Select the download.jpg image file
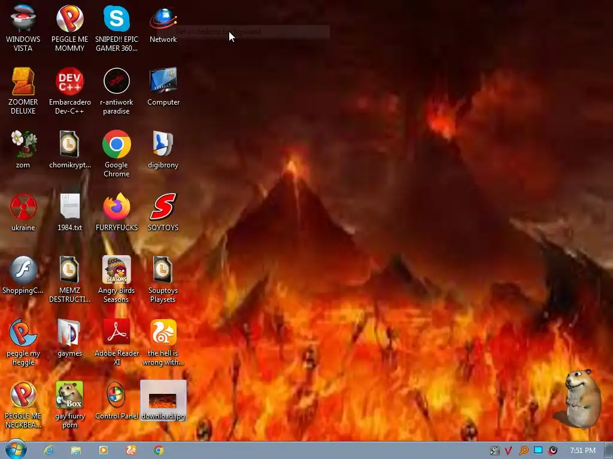The width and height of the screenshot is (613, 459). tap(163, 401)
